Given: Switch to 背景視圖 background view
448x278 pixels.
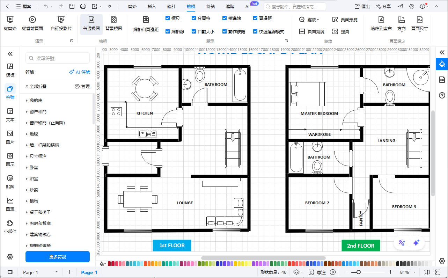Looking at the screenshot, I should pyautogui.click(x=114, y=23).
